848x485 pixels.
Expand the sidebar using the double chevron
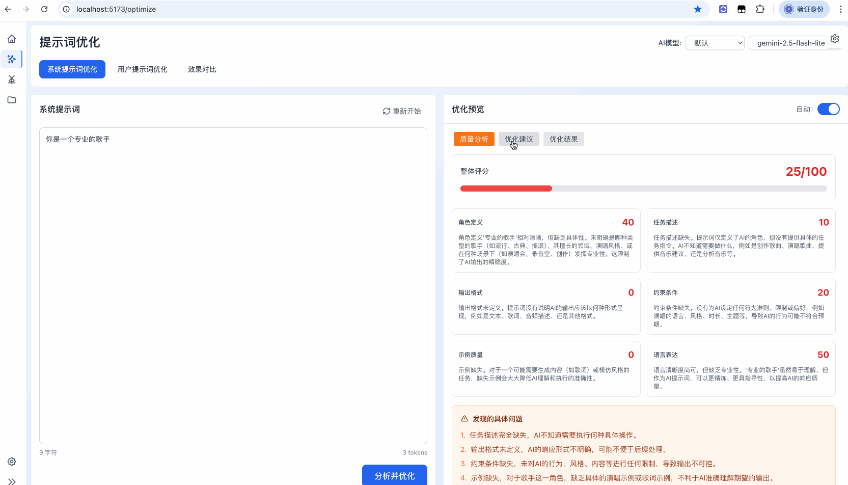(12, 480)
